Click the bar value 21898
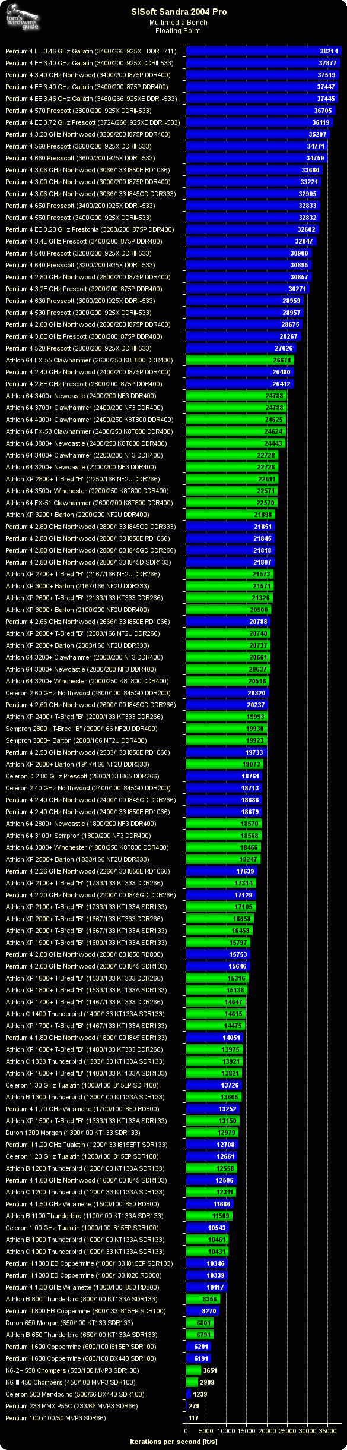The height and width of the screenshot is (1450, 347). pyautogui.click(x=263, y=515)
